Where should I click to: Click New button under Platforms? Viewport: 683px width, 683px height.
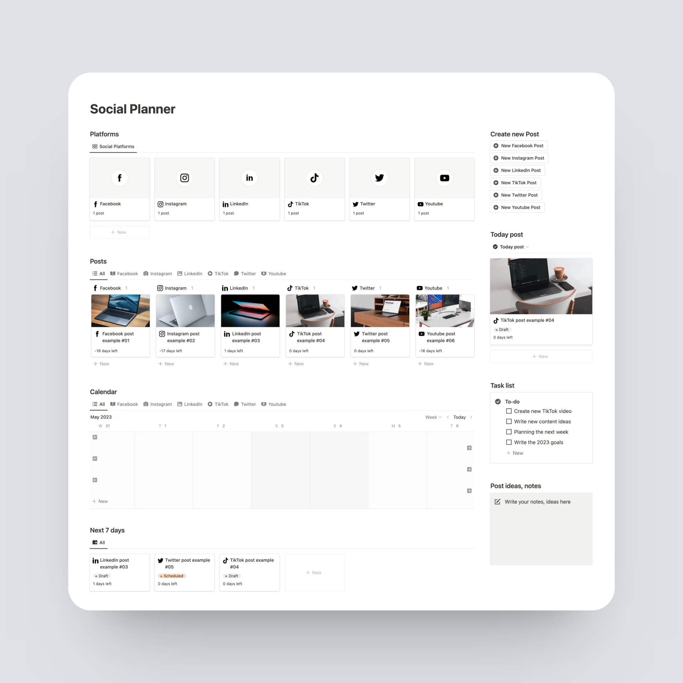click(x=120, y=232)
